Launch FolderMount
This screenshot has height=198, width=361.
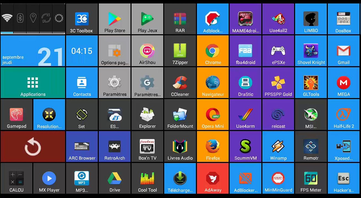pos(180,115)
